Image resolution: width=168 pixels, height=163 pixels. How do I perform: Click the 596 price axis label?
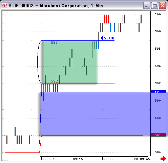tap(158, 49)
